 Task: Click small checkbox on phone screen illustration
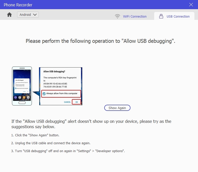16,88
